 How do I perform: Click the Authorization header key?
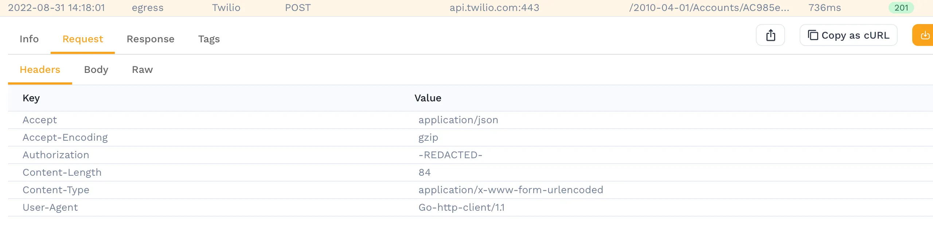pos(56,155)
